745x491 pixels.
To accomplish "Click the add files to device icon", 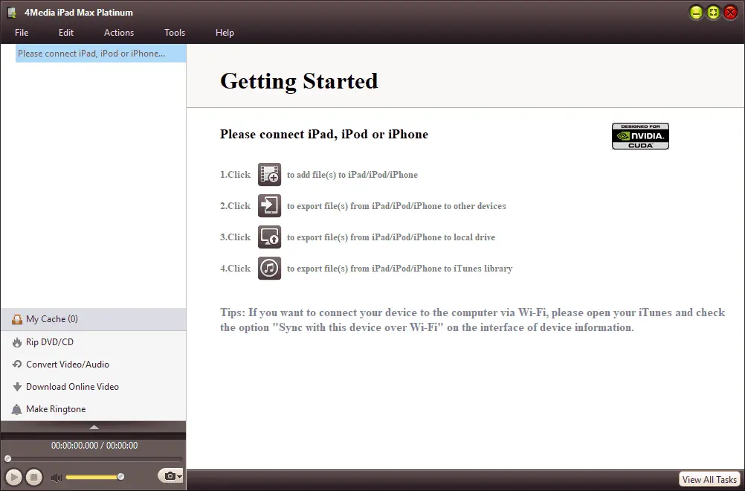I will pyautogui.click(x=269, y=174).
